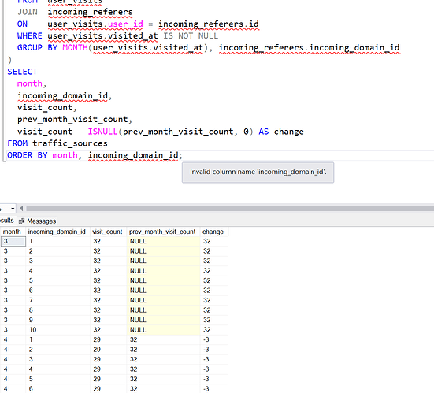Click traffic_sources in the FROM clause

[70, 143]
